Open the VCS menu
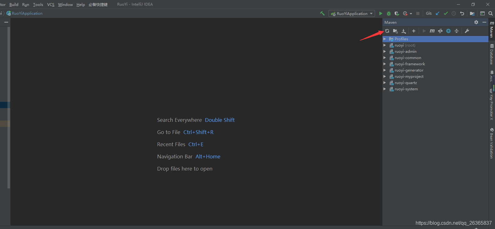The height and width of the screenshot is (229, 495). tap(51, 4)
